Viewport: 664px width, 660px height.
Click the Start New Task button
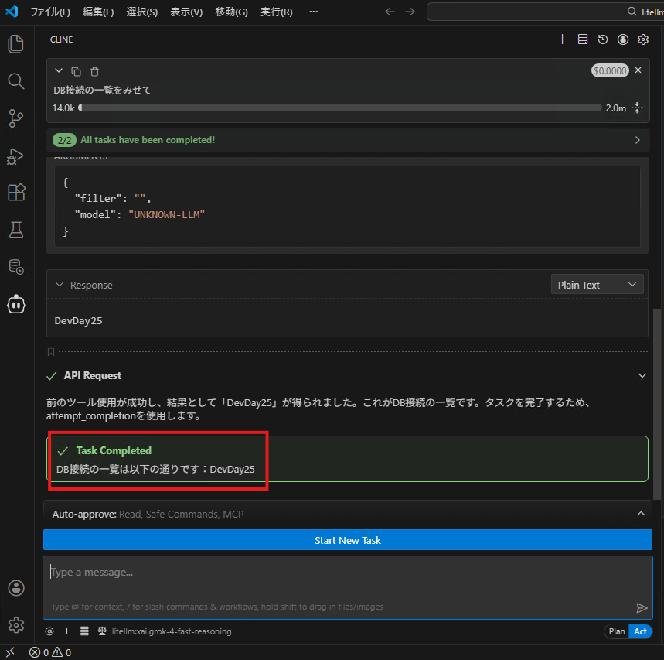click(348, 540)
